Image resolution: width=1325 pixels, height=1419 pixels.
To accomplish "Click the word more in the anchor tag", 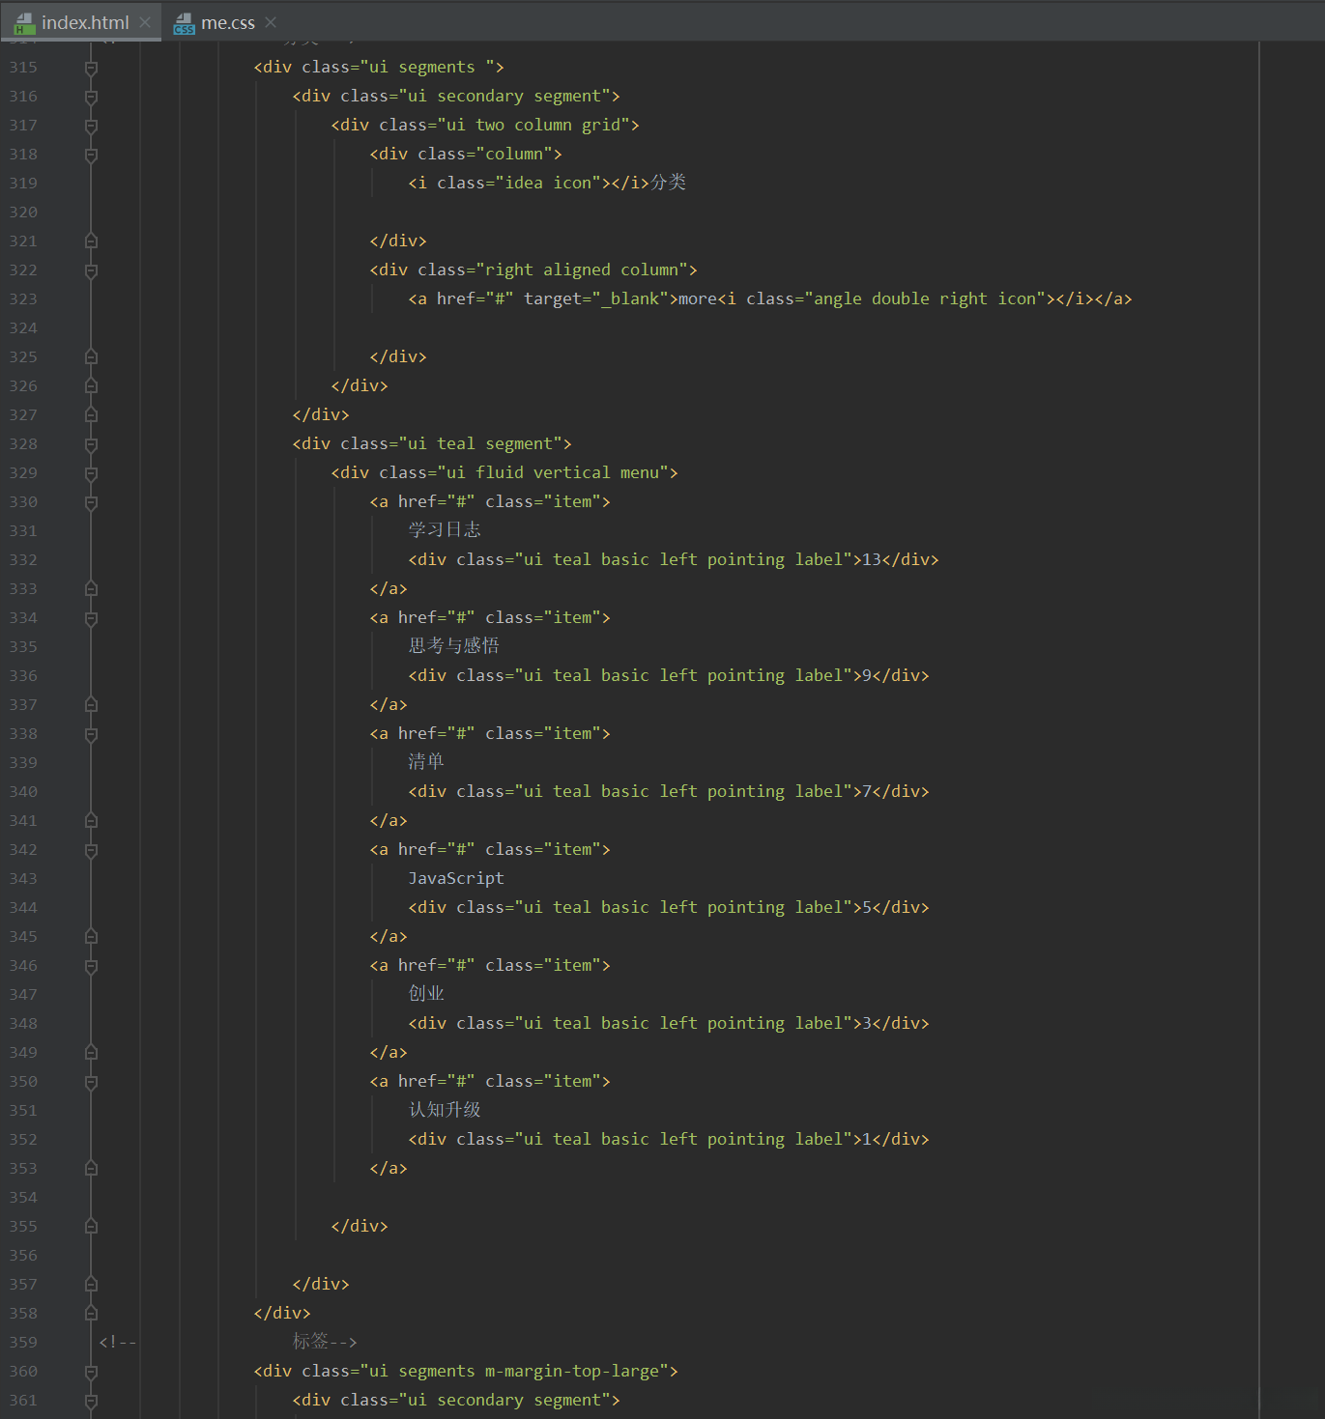I will 698,298.
